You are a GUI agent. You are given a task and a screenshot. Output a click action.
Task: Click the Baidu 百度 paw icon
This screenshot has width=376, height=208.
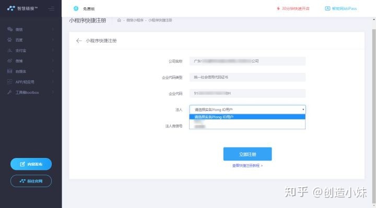9,40
